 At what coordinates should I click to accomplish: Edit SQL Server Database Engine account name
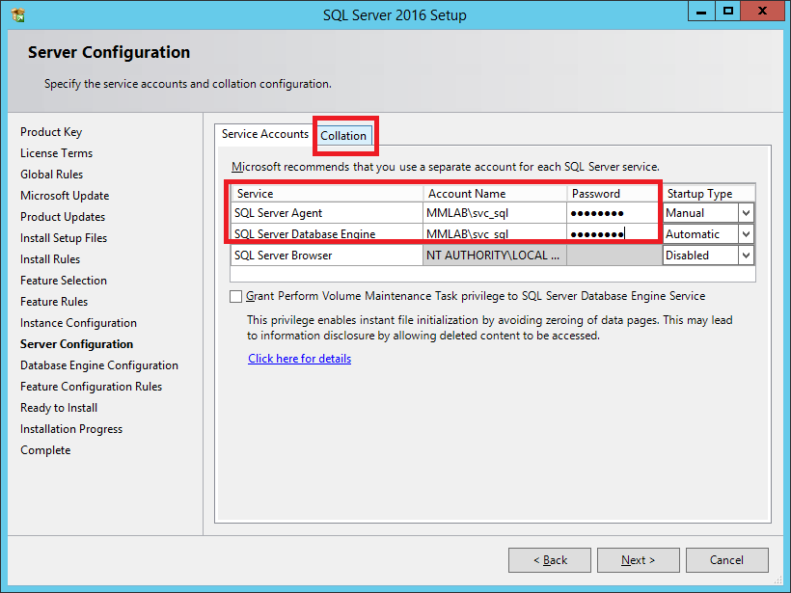click(494, 234)
